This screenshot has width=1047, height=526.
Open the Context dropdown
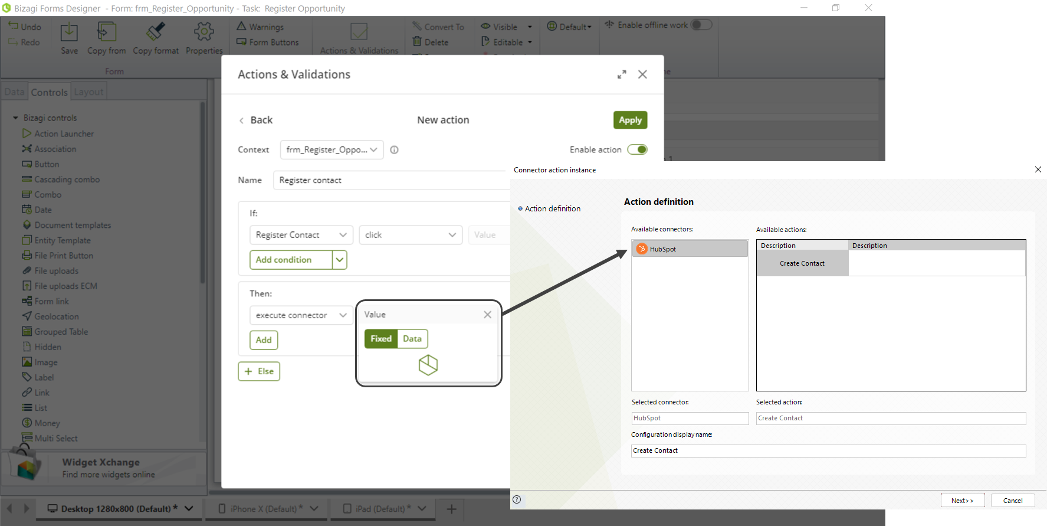pos(332,150)
